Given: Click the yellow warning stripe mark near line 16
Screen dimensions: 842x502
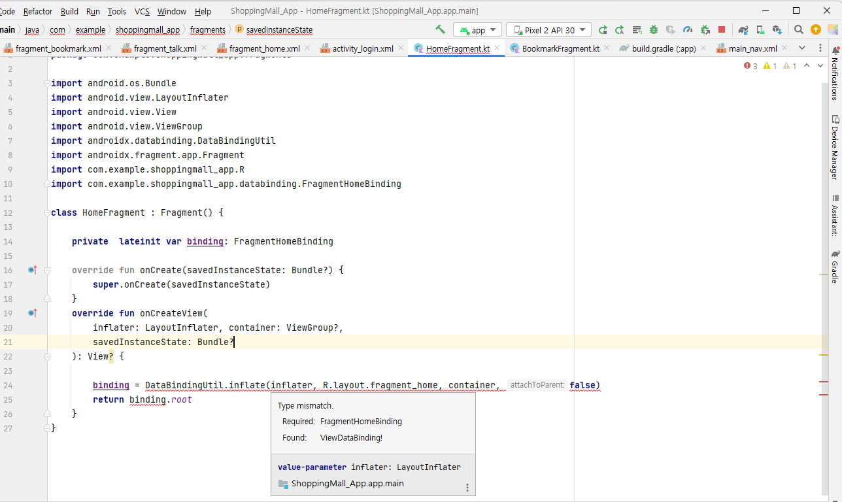Looking at the screenshot, I should click(824, 275).
